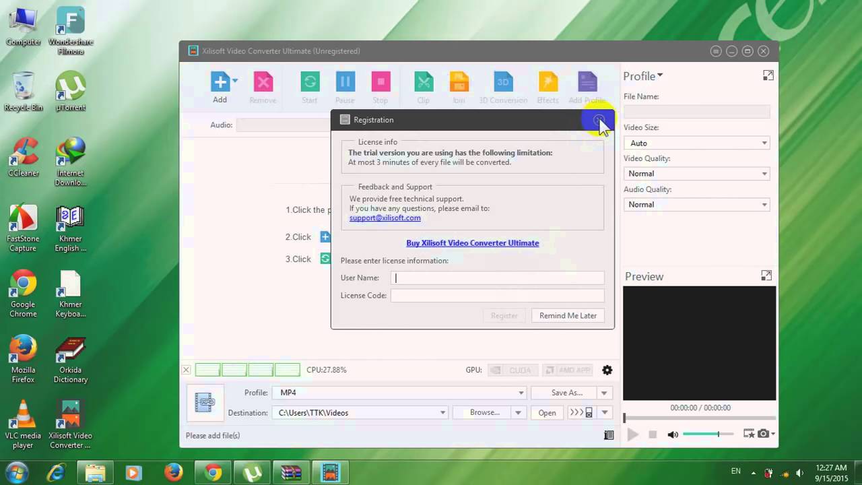Viewport: 862px width, 485px height.
Task: Click the preview Stop button
Action: [x=653, y=434]
